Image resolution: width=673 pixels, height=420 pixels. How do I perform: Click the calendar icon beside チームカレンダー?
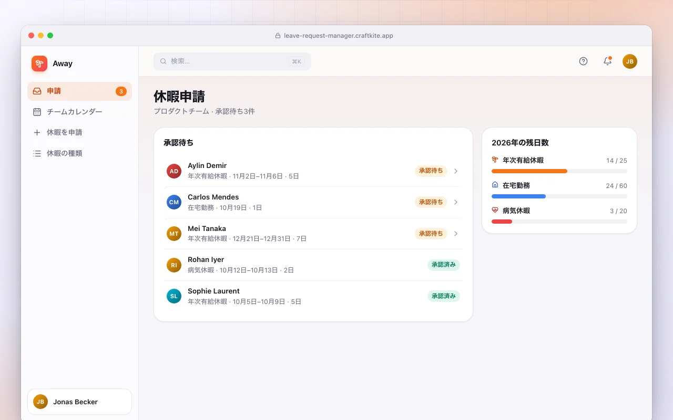click(x=37, y=112)
